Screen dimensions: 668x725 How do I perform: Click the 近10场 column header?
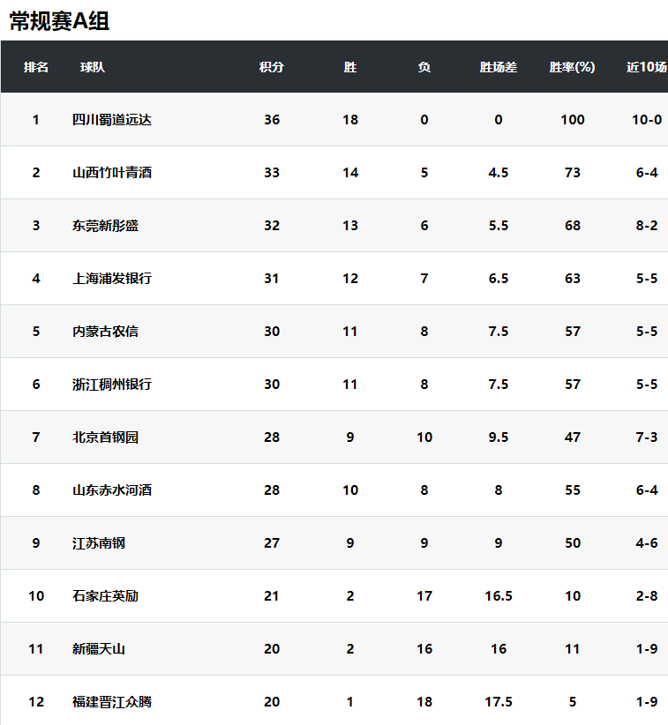coord(647,67)
